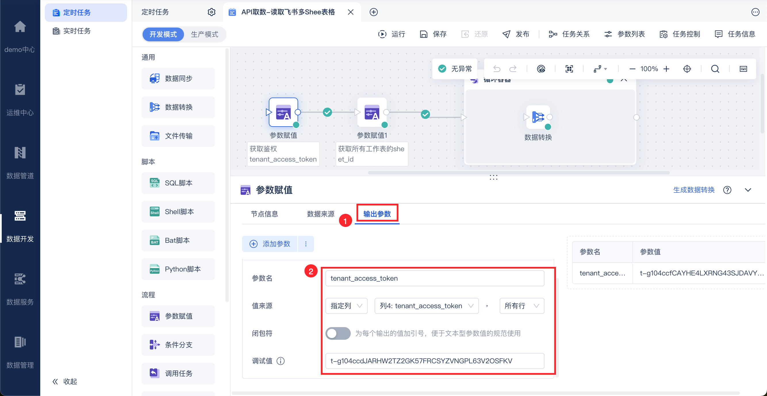Switch to 生产模式 mode

click(204, 34)
